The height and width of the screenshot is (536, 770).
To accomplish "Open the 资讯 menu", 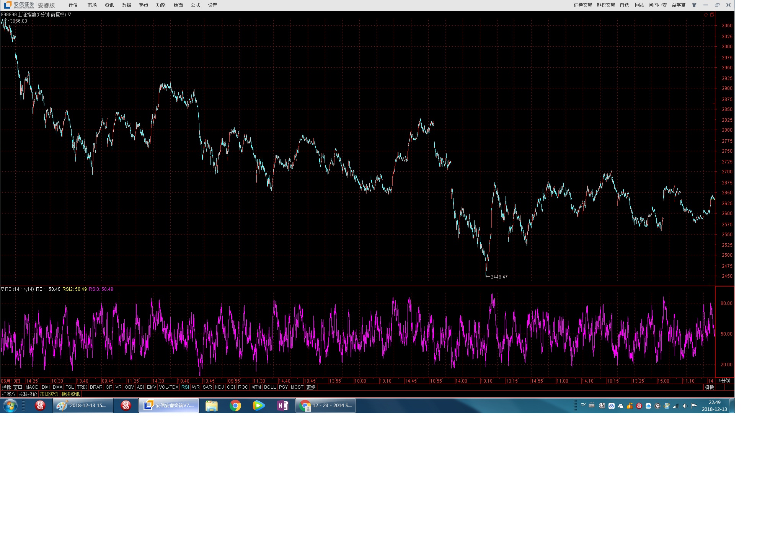I will coord(109,5).
